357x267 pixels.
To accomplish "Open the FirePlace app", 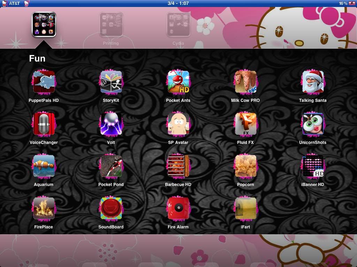I will 44,208.
